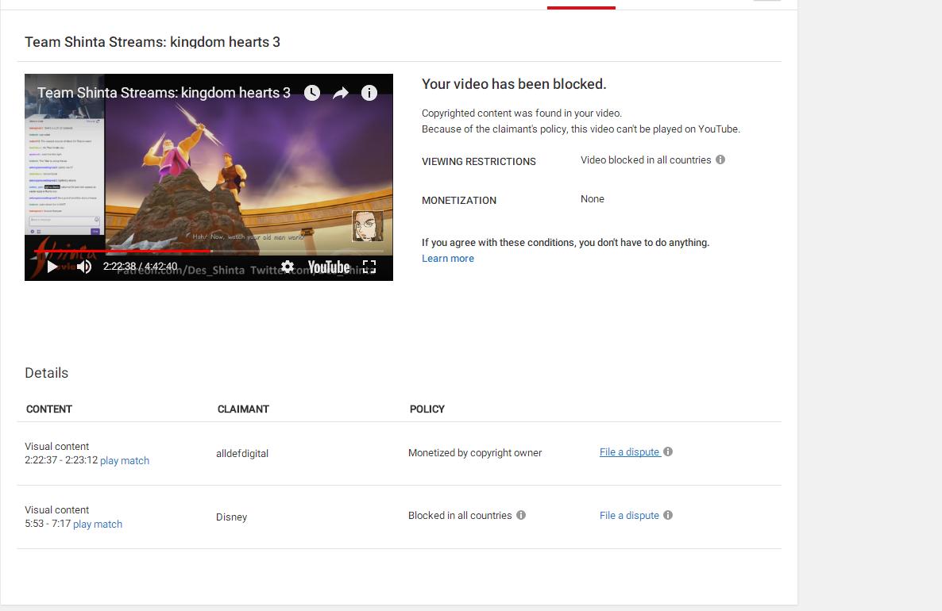The image size is (942, 611).
Task: Click the CLAIMANT column header
Action: (x=243, y=409)
